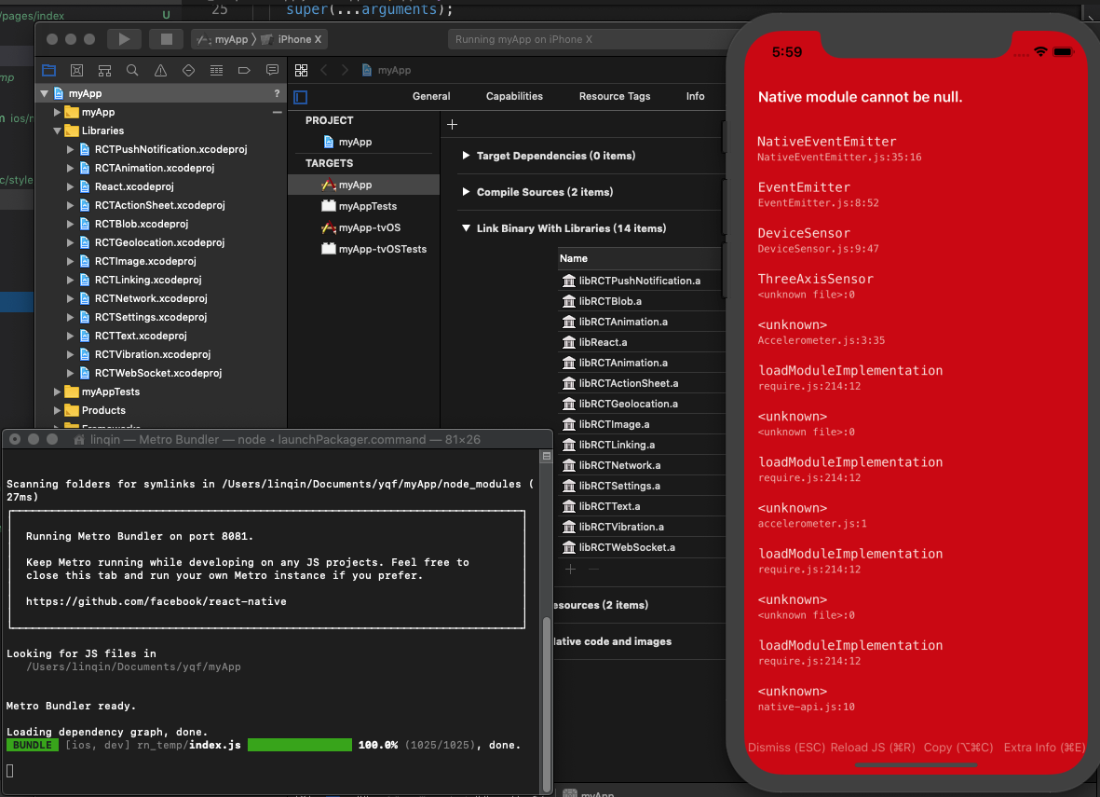Open the Report navigator speech-bubble icon
1100x797 pixels.
point(272,70)
